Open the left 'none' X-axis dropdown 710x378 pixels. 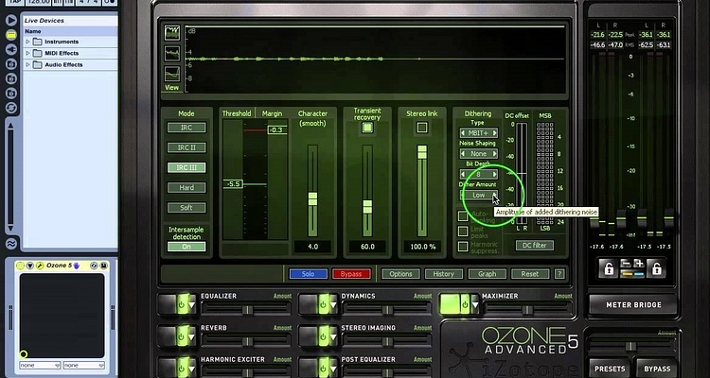click(40, 365)
